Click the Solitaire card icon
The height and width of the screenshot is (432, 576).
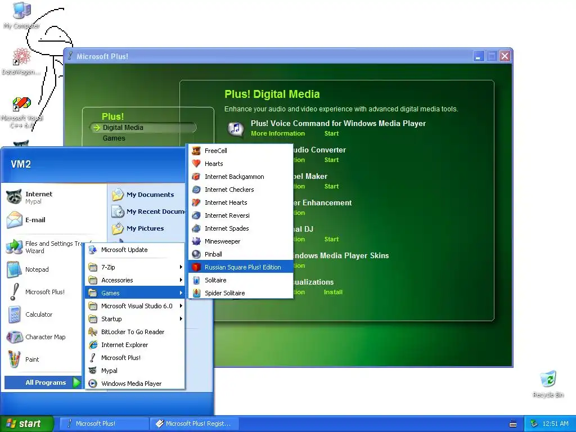tap(196, 280)
